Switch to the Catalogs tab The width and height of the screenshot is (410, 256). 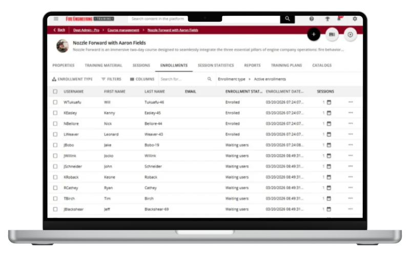click(322, 66)
